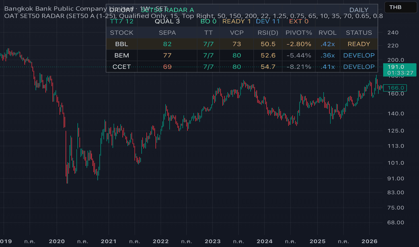Image resolution: width=419 pixels, height=247 pixels.
Task: Click the TT7 12 counter
Action: [121, 22]
